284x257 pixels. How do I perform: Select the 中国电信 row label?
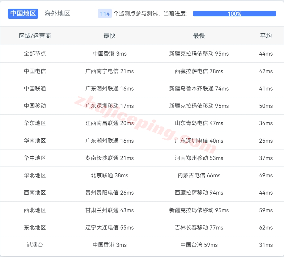coord(35,71)
